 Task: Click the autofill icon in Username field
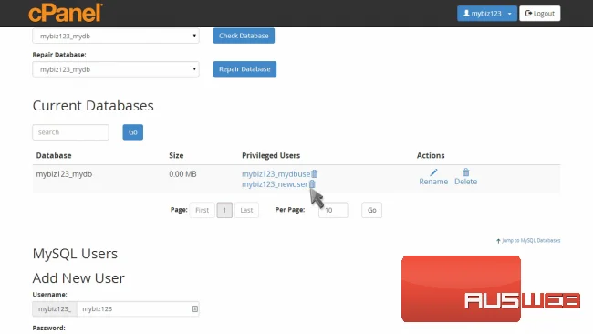(x=194, y=309)
